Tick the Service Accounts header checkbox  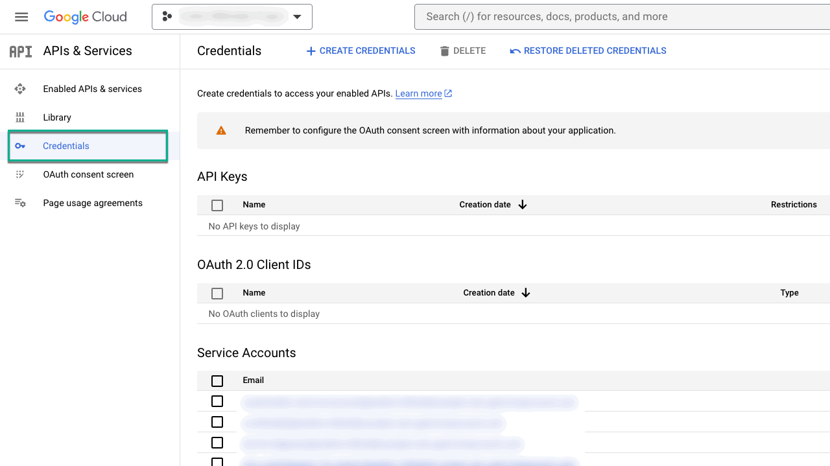point(217,380)
